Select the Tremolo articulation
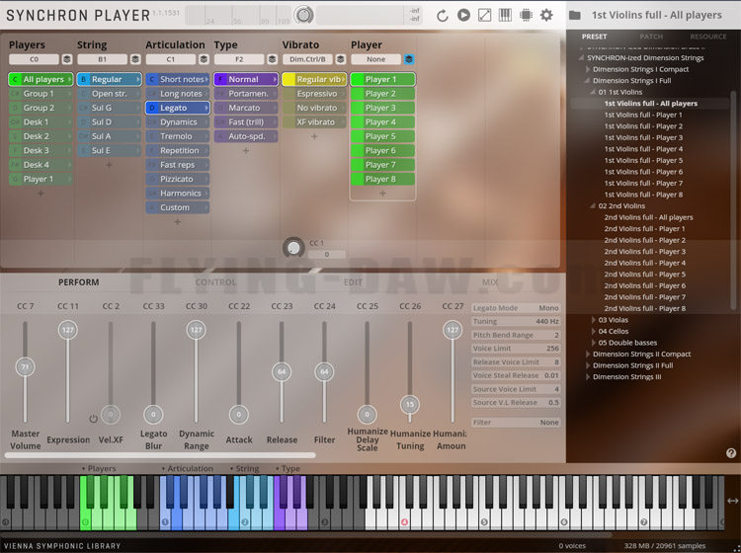741x553 pixels. (x=178, y=136)
